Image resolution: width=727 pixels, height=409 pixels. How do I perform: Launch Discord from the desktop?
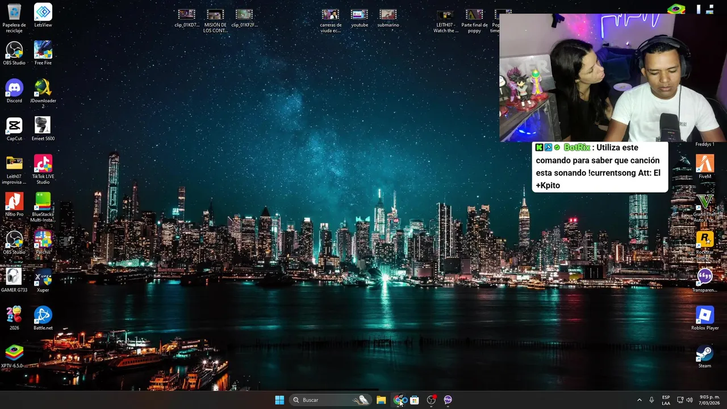[14, 91]
